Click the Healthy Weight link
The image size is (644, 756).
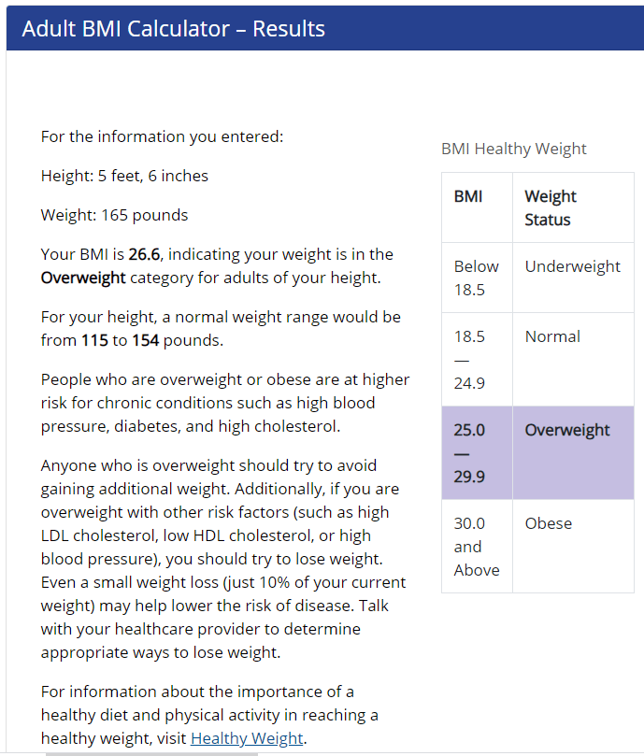tap(247, 738)
